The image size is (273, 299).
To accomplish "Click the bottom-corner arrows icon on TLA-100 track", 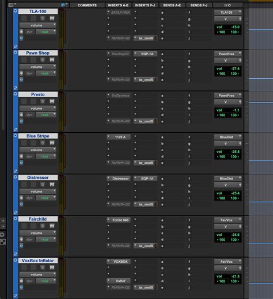I will [16, 47].
